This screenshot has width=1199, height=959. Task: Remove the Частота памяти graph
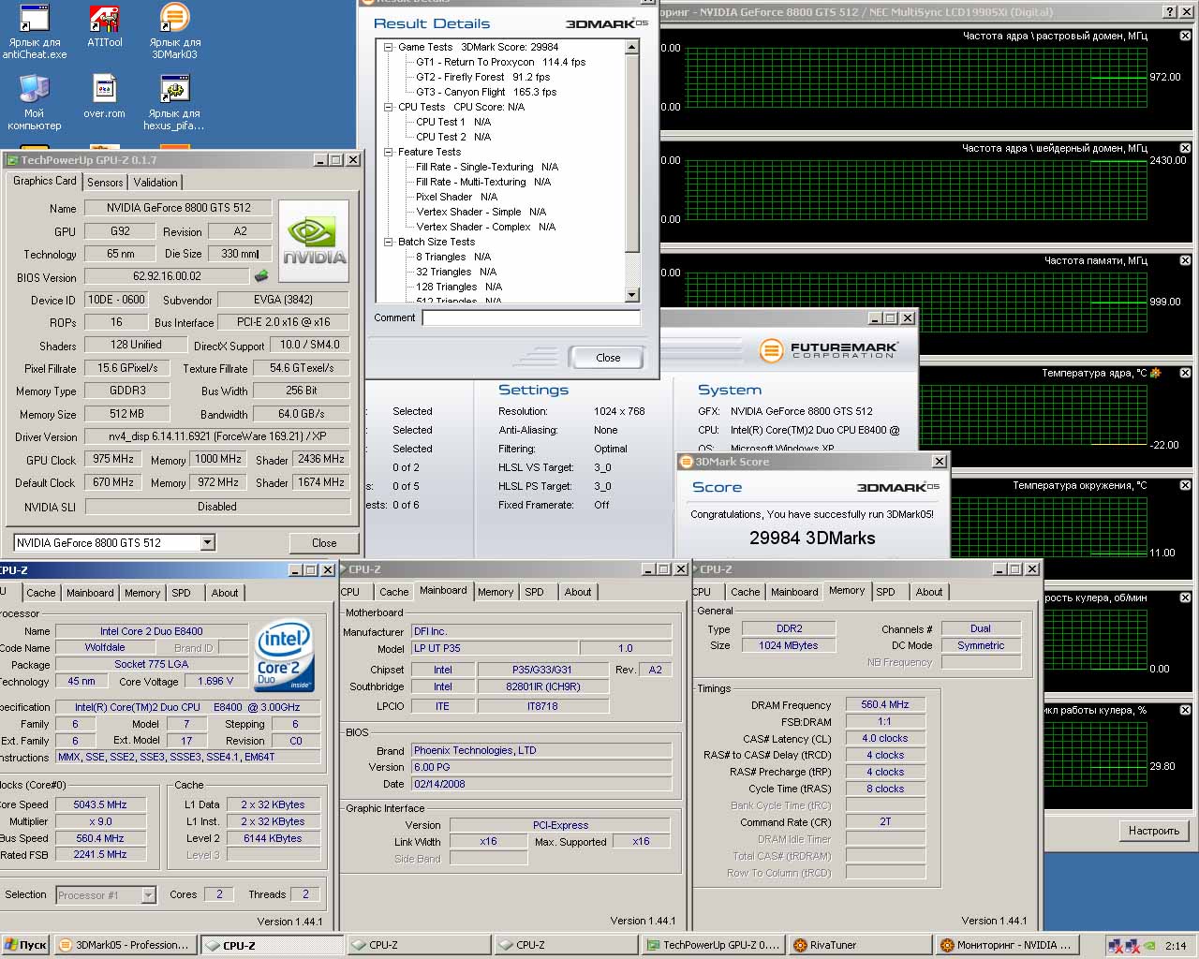click(x=1185, y=260)
